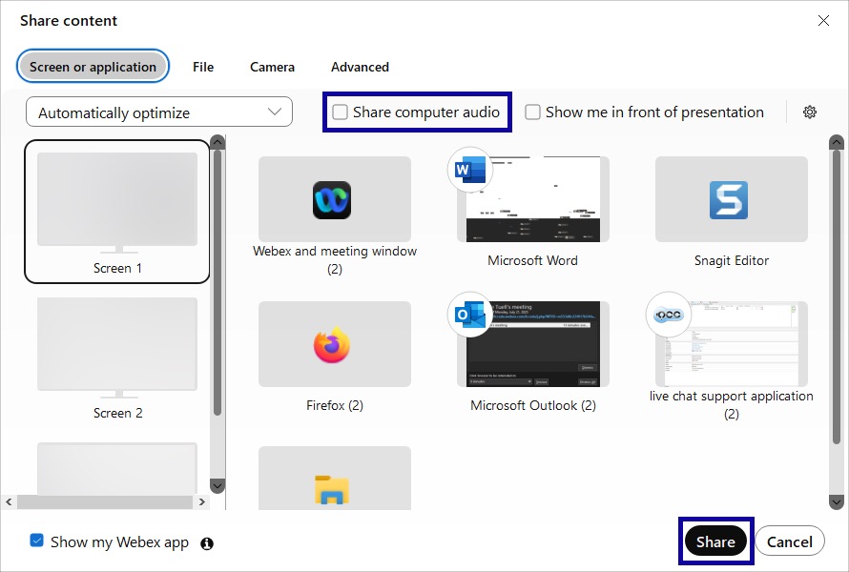Choose live chat support application thumbnail

(x=732, y=344)
